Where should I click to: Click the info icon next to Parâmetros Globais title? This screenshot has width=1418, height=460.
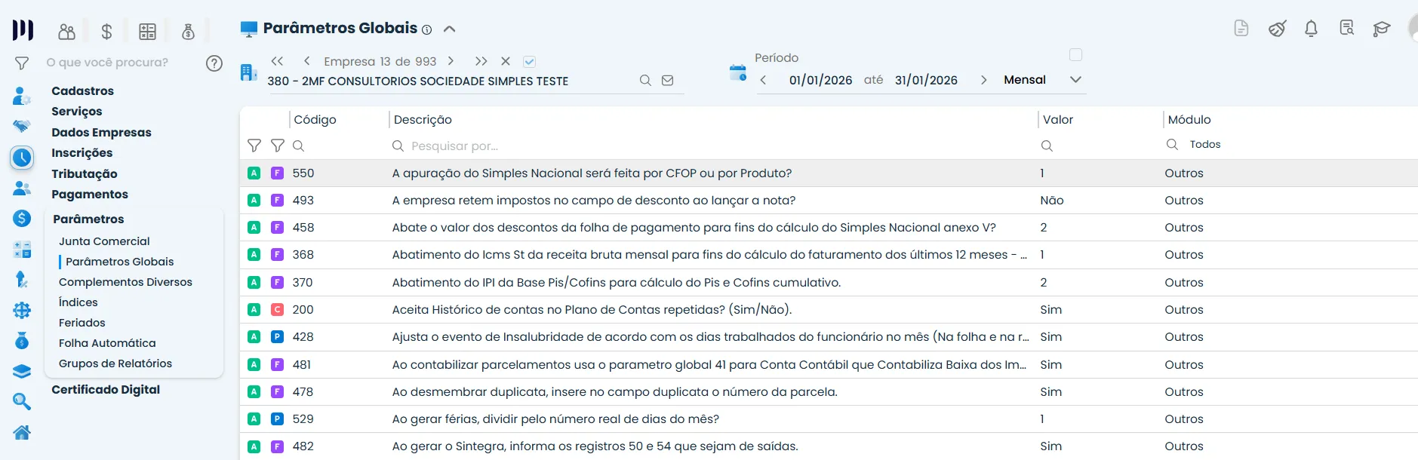tap(427, 30)
